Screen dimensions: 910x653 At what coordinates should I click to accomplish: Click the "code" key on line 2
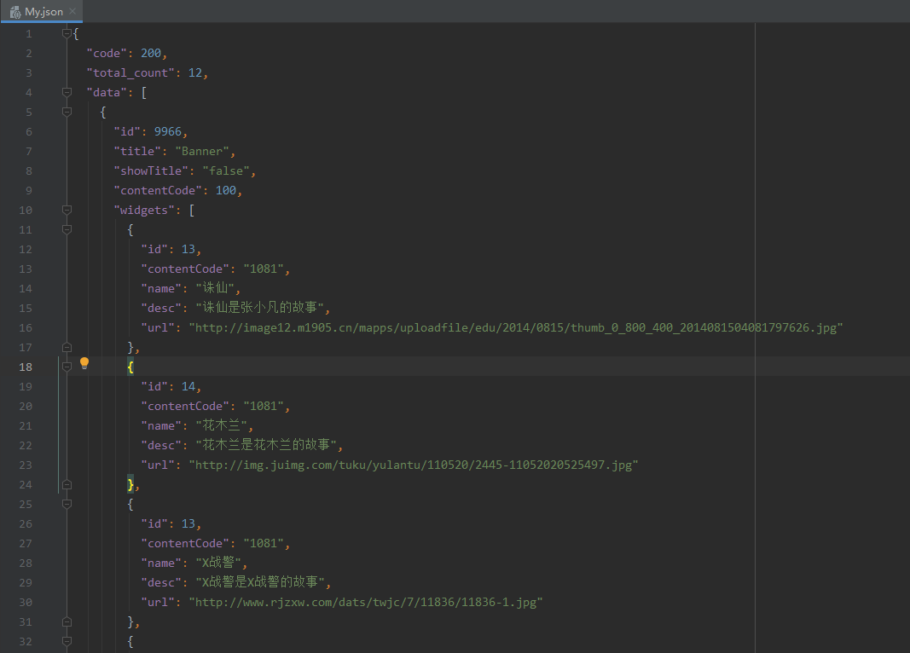click(x=107, y=54)
